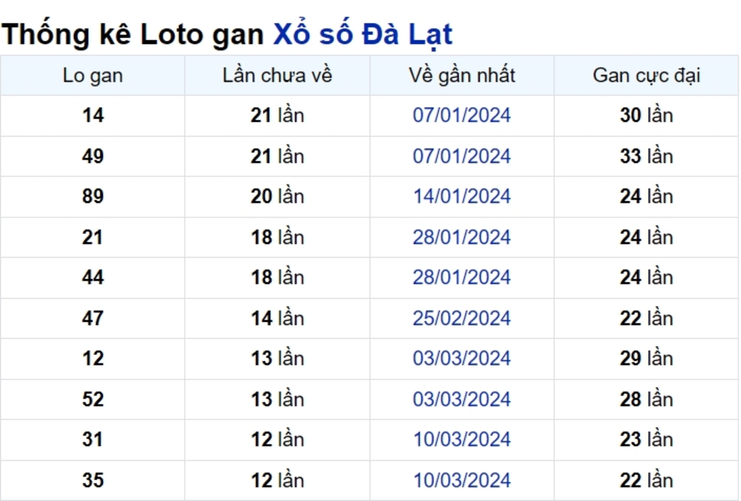This screenshot has width=741, height=501.
Task: Click the '14 lần' cell for 47
Action: (277, 318)
